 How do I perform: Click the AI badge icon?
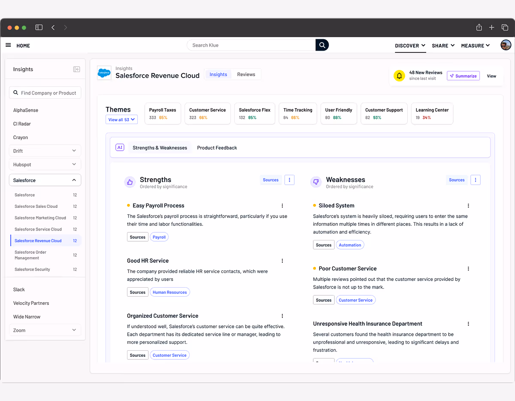[x=120, y=147]
